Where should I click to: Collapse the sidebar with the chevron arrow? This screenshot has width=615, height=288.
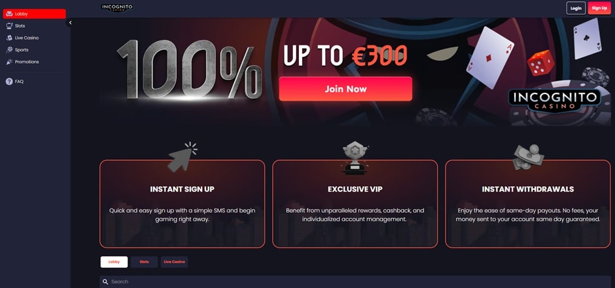click(70, 22)
